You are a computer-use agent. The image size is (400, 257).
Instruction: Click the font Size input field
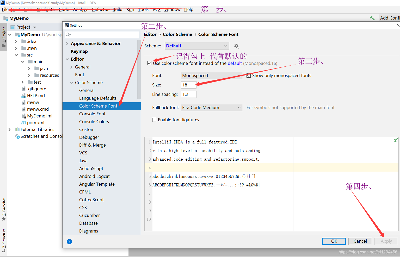[x=189, y=85]
